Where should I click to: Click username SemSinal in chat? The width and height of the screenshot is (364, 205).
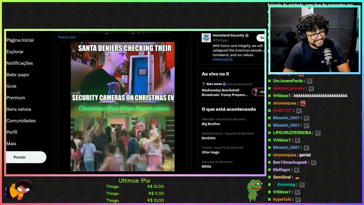pos(282,177)
